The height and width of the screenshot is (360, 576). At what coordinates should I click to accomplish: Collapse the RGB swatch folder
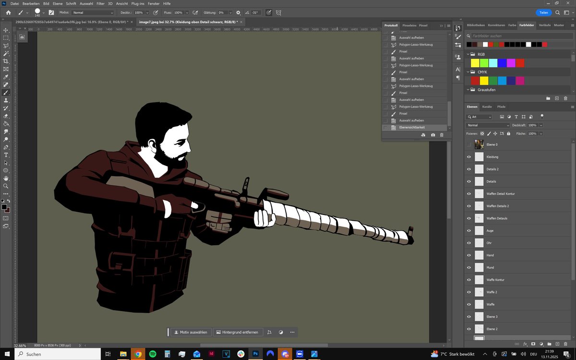tap(468, 54)
